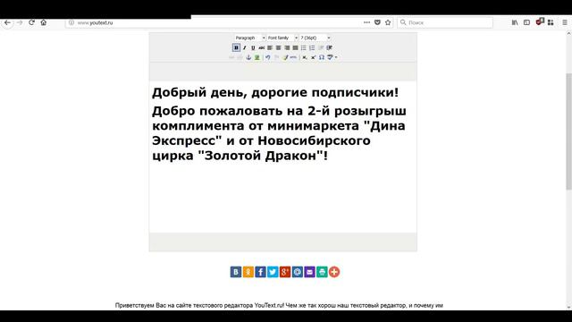Apply subscript formatting
The image size is (572, 322).
tap(305, 57)
